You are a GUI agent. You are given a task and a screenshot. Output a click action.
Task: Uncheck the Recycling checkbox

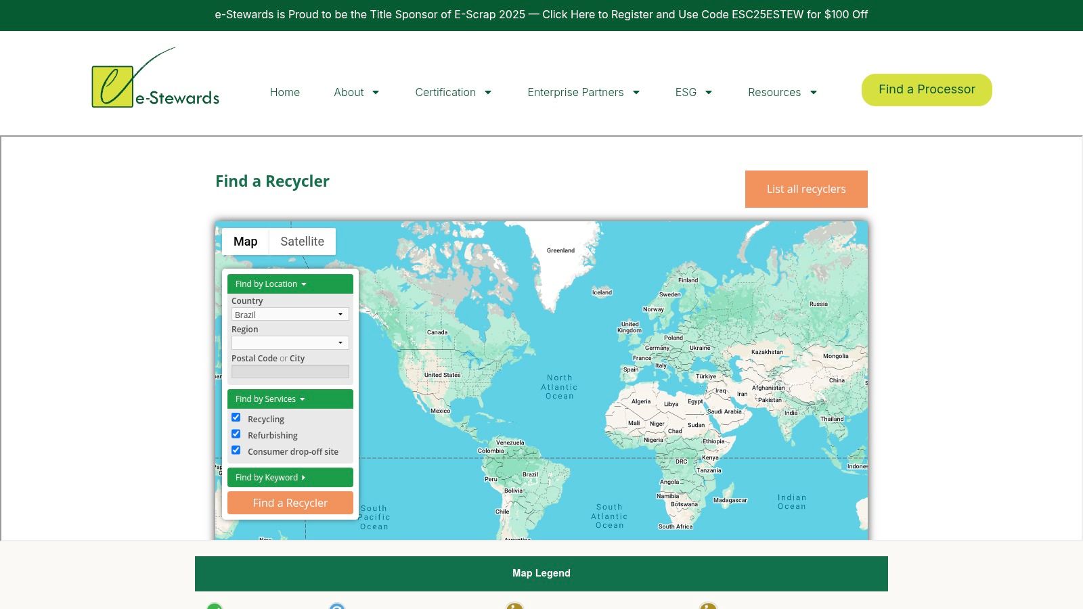tap(236, 417)
